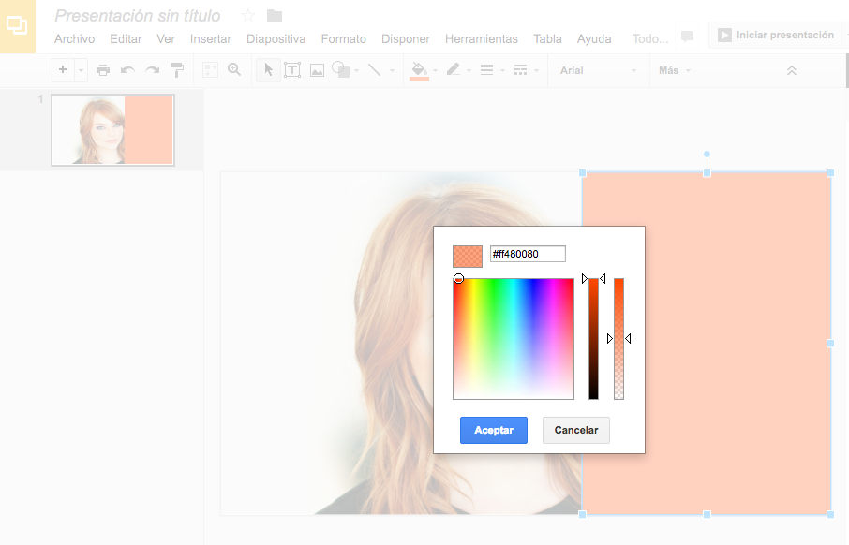Select slide 1 thumbnail
This screenshot has height=545, width=849.
point(112,129)
